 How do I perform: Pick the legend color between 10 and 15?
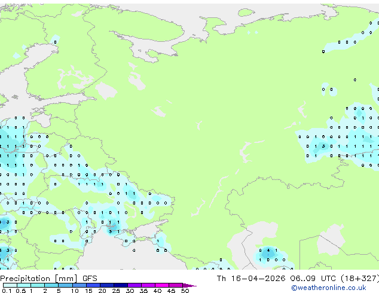pos(80,285)
